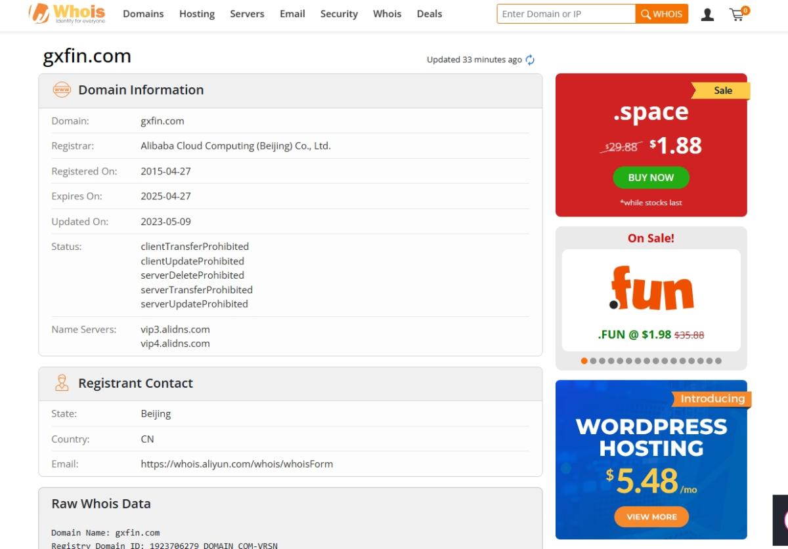
Task: Open the Security menu
Action: (339, 14)
